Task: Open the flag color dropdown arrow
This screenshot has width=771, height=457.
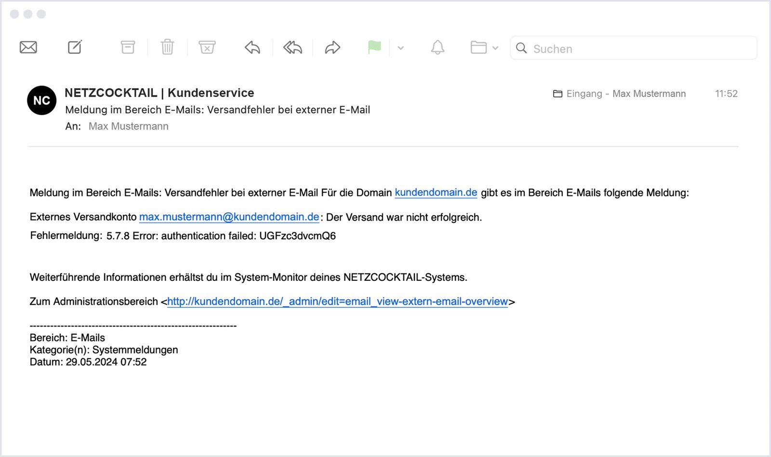Action: point(400,48)
